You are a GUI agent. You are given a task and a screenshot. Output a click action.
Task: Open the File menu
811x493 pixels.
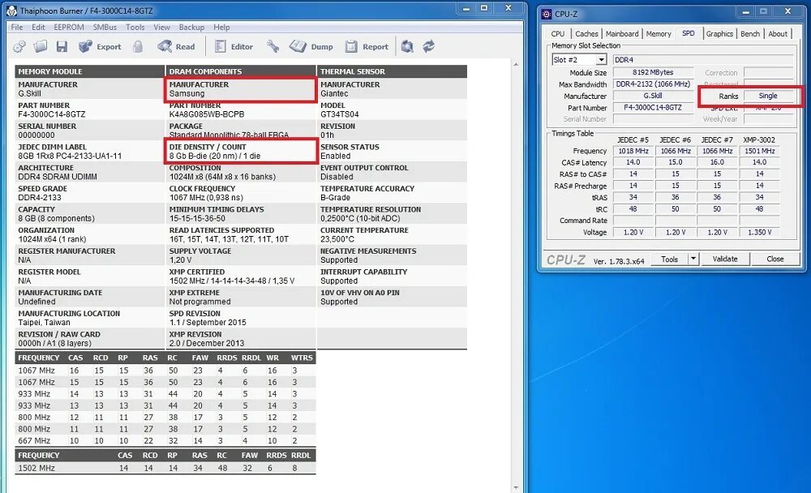[x=17, y=27]
